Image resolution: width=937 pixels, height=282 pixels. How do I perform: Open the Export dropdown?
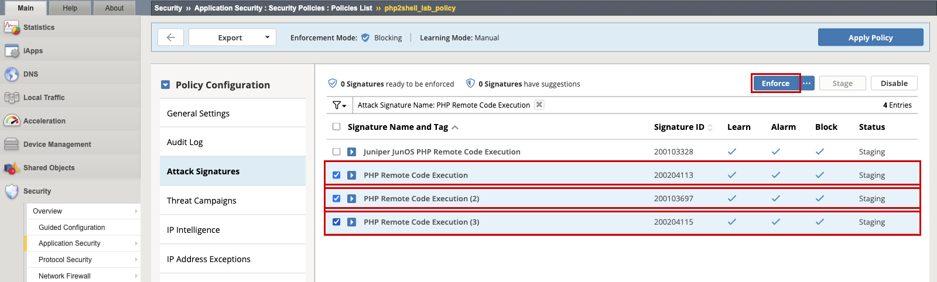click(x=232, y=37)
